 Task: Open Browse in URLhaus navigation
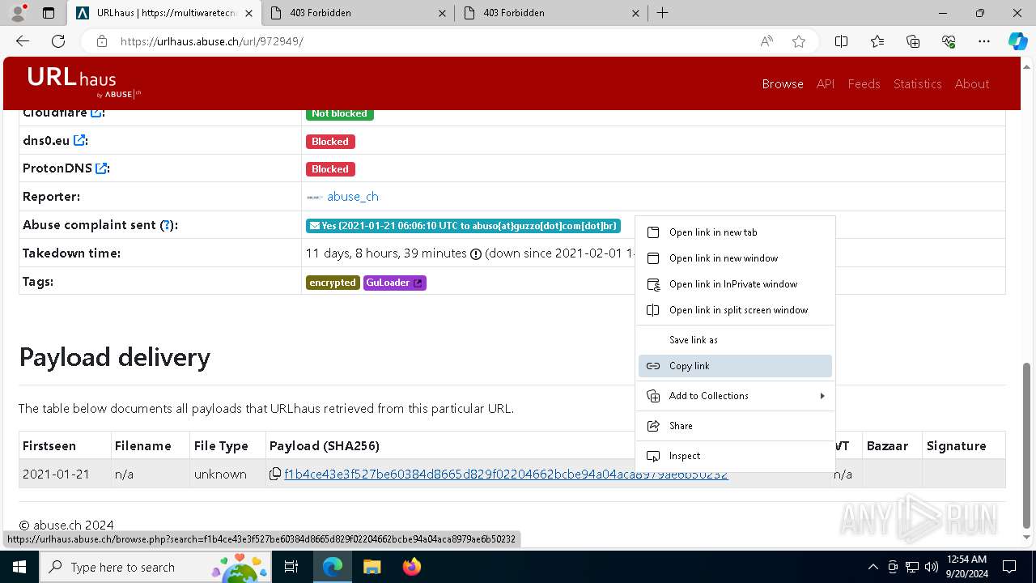pyautogui.click(x=783, y=84)
